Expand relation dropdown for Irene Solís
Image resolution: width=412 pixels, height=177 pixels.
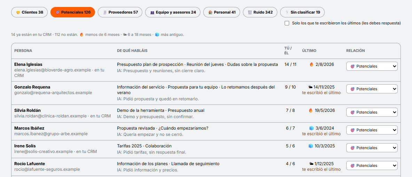(x=372, y=148)
